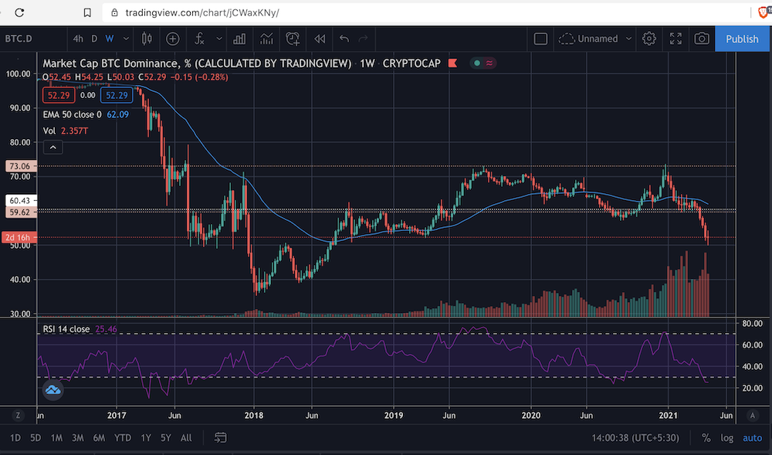The height and width of the screenshot is (455, 772).
Task: Set the date range to YTD
Action: pos(123,437)
